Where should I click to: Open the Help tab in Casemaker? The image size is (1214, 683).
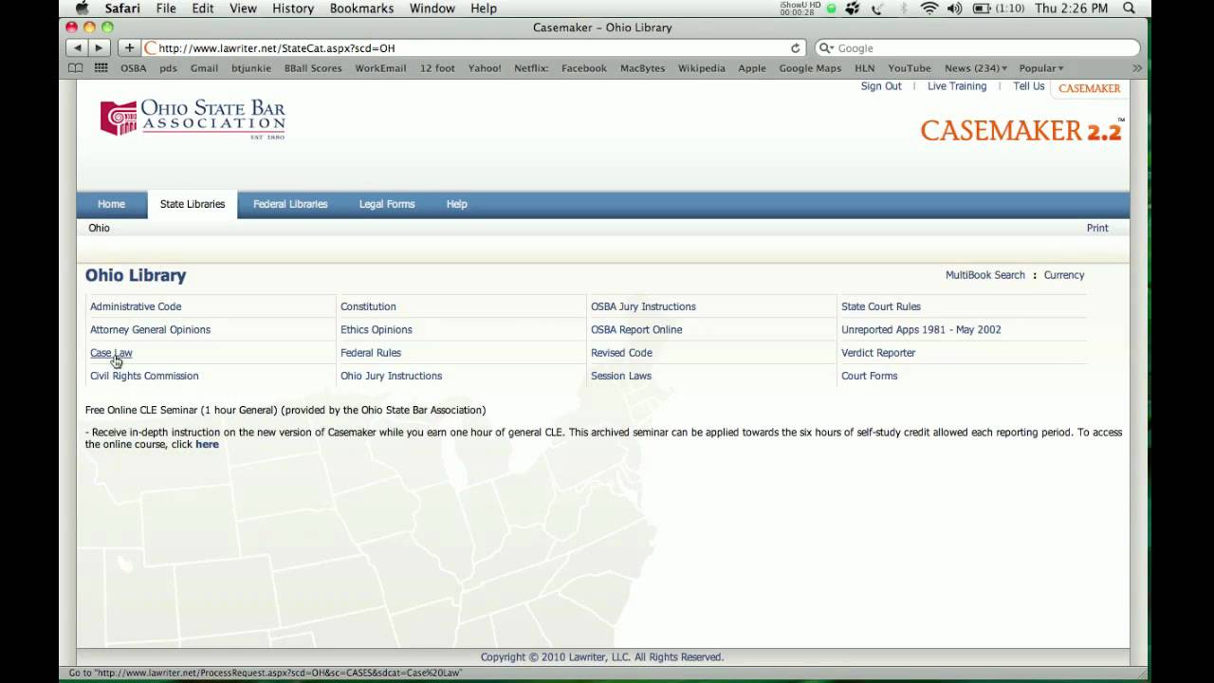click(457, 204)
